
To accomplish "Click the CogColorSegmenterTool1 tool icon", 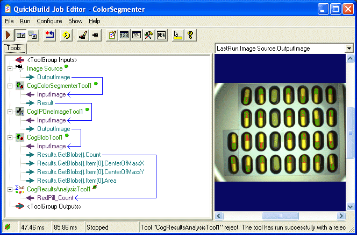I will 20,86.
